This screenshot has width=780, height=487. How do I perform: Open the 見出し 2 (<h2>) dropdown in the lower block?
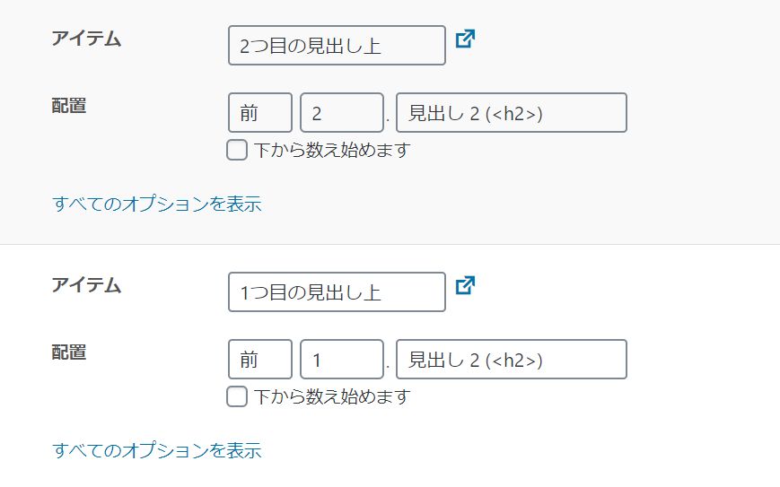pyautogui.click(x=512, y=360)
